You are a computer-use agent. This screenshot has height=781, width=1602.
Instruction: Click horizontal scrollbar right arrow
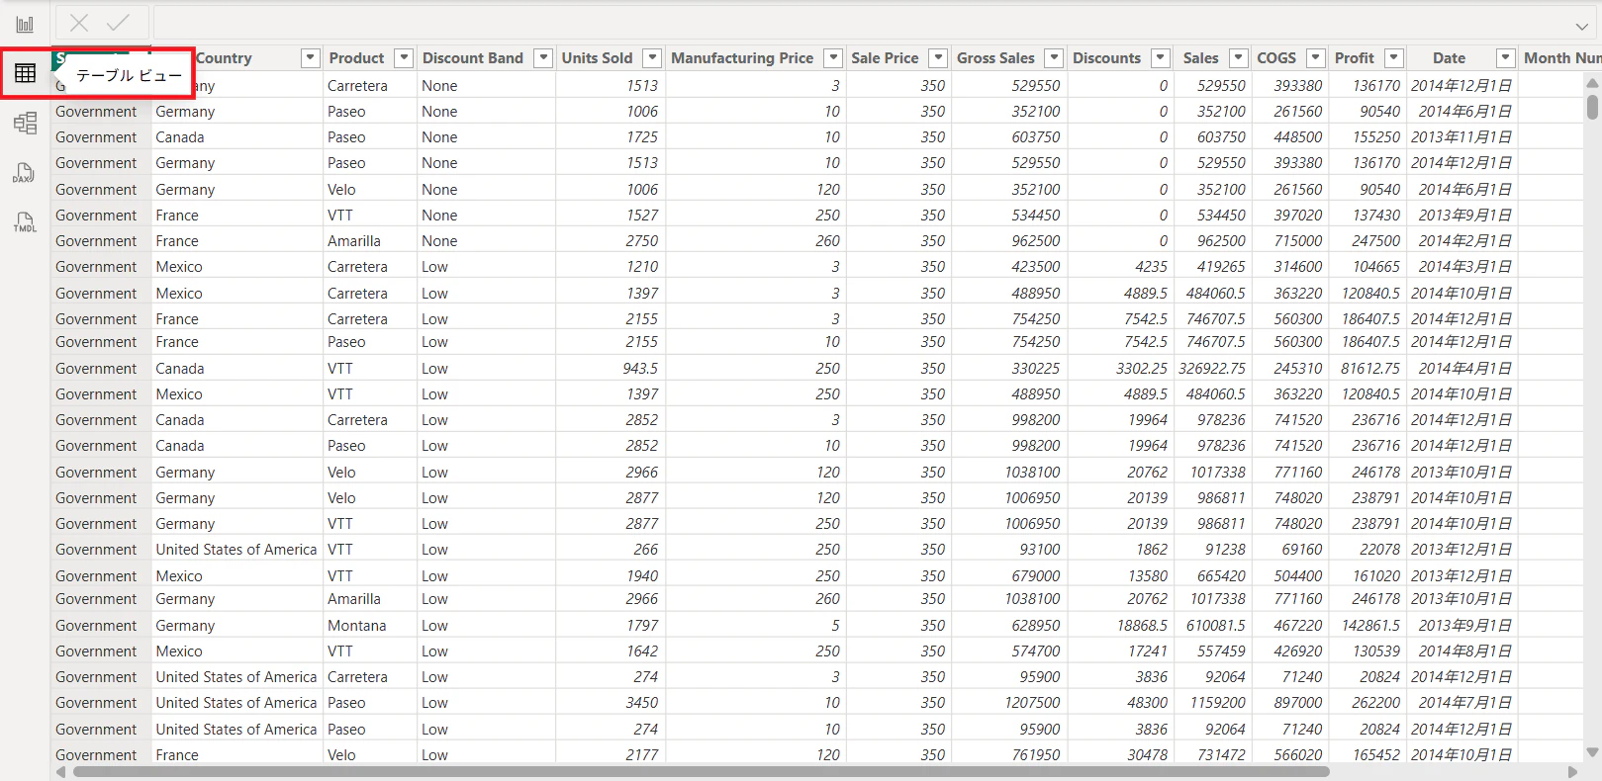[x=1573, y=772]
